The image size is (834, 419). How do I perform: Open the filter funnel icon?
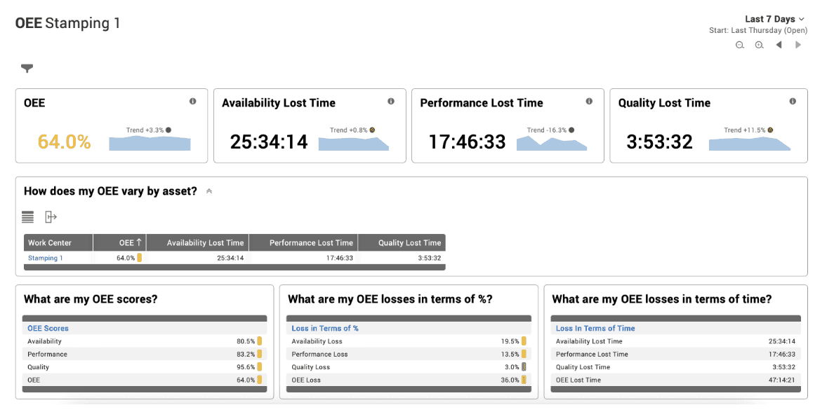27,68
